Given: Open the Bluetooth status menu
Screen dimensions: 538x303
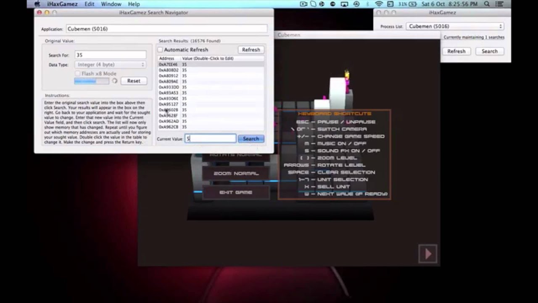Looking at the screenshot, I should tap(368, 4).
